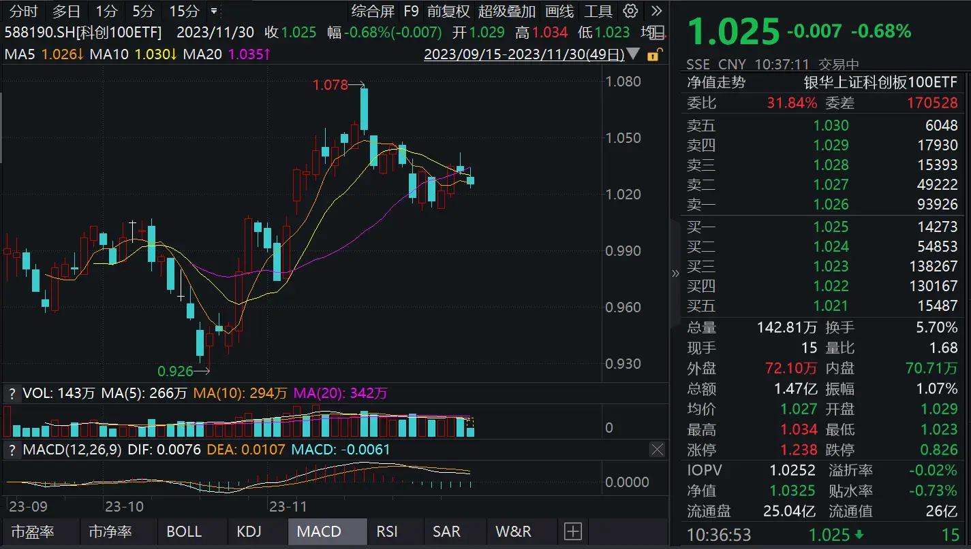Click the VOL panel help question mark
Viewport: 971px width, 549px height.
click(x=12, y=393)
